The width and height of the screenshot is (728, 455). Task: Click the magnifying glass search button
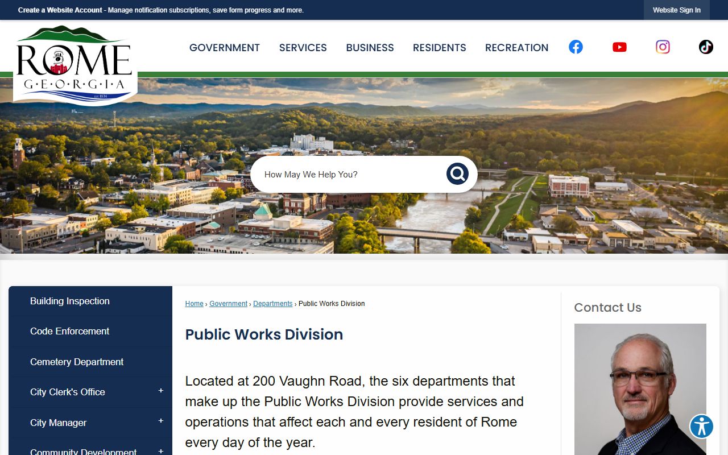(x=457, y=174)
